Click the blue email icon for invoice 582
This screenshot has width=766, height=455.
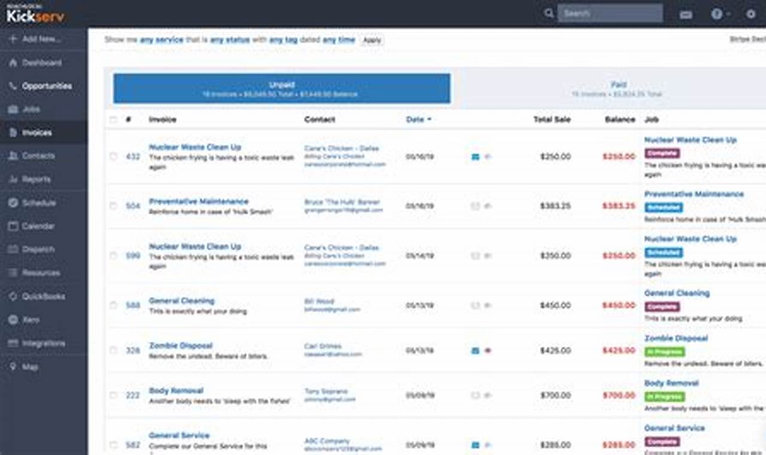(475, 445)
